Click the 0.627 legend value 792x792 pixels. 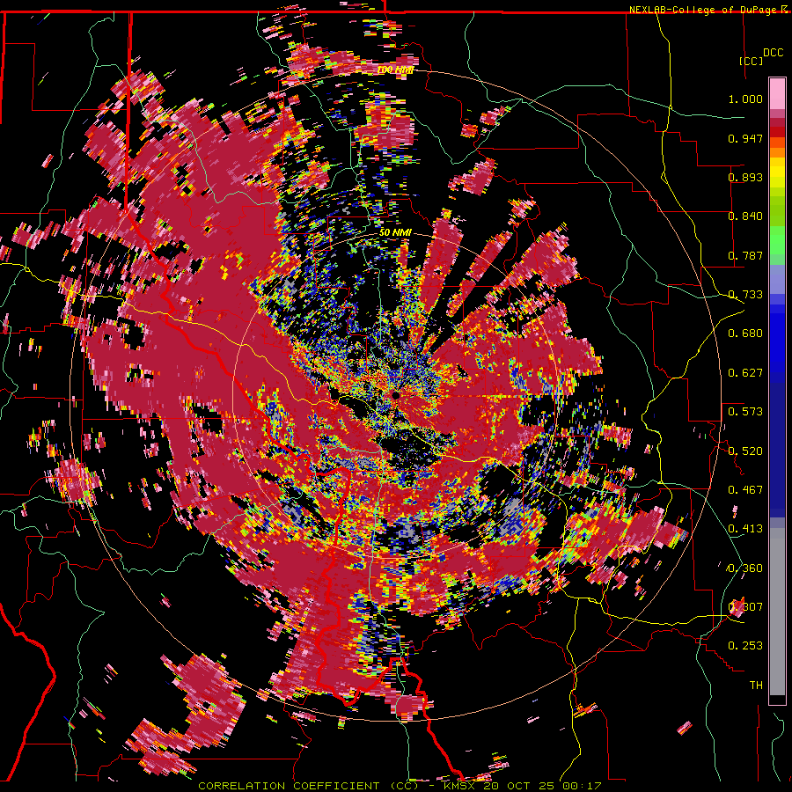pos(745,373)
